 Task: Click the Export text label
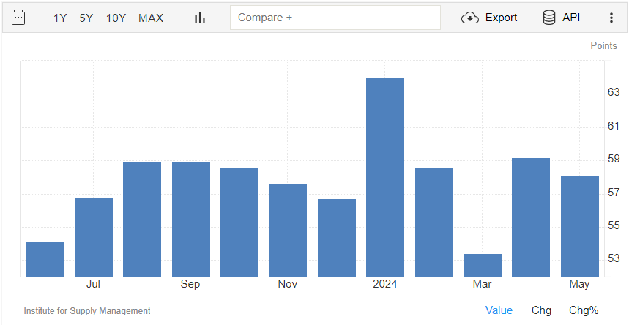coord(501,18)
